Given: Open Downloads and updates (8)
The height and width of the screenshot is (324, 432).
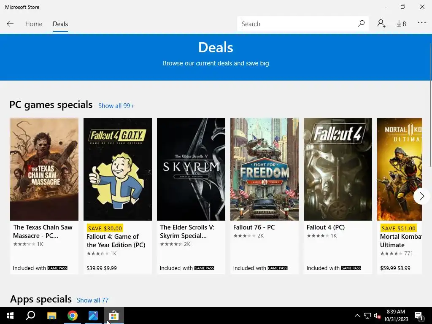Looking at the screenshot, I should (401, 24).
